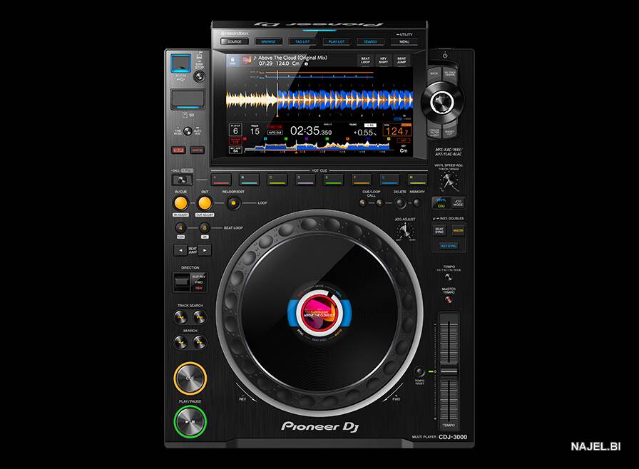Open the UTILITY MENU button
This screenshot has width=639, height=469.
point(404,41)
